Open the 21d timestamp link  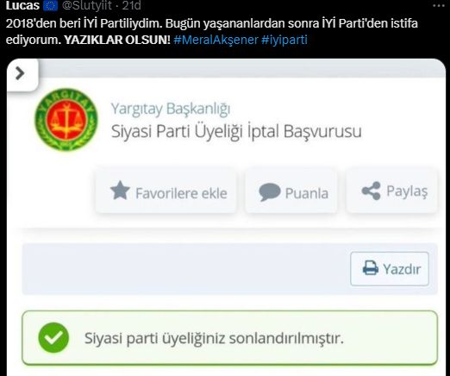(132, 5)
